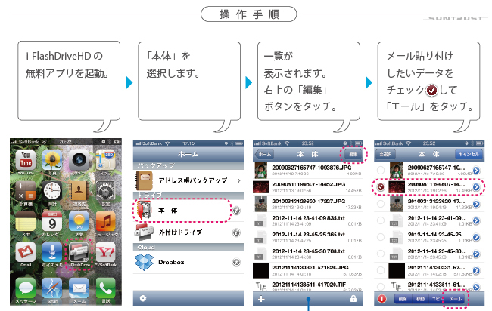Open the 本体 drive row

click(x=188, y=211)
